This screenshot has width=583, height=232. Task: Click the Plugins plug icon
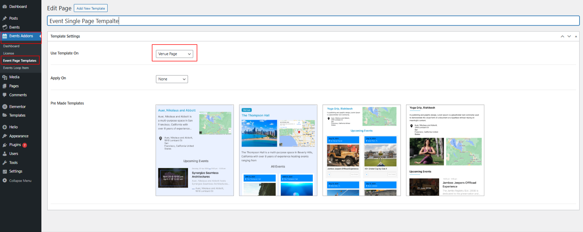tap(4, 145)
